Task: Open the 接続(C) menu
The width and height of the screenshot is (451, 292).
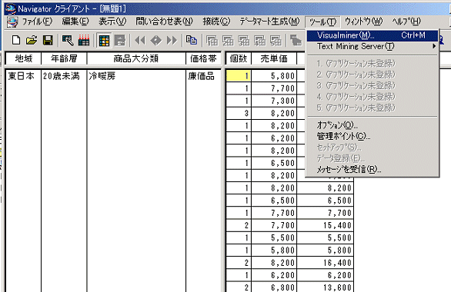Action: (216, 22)
